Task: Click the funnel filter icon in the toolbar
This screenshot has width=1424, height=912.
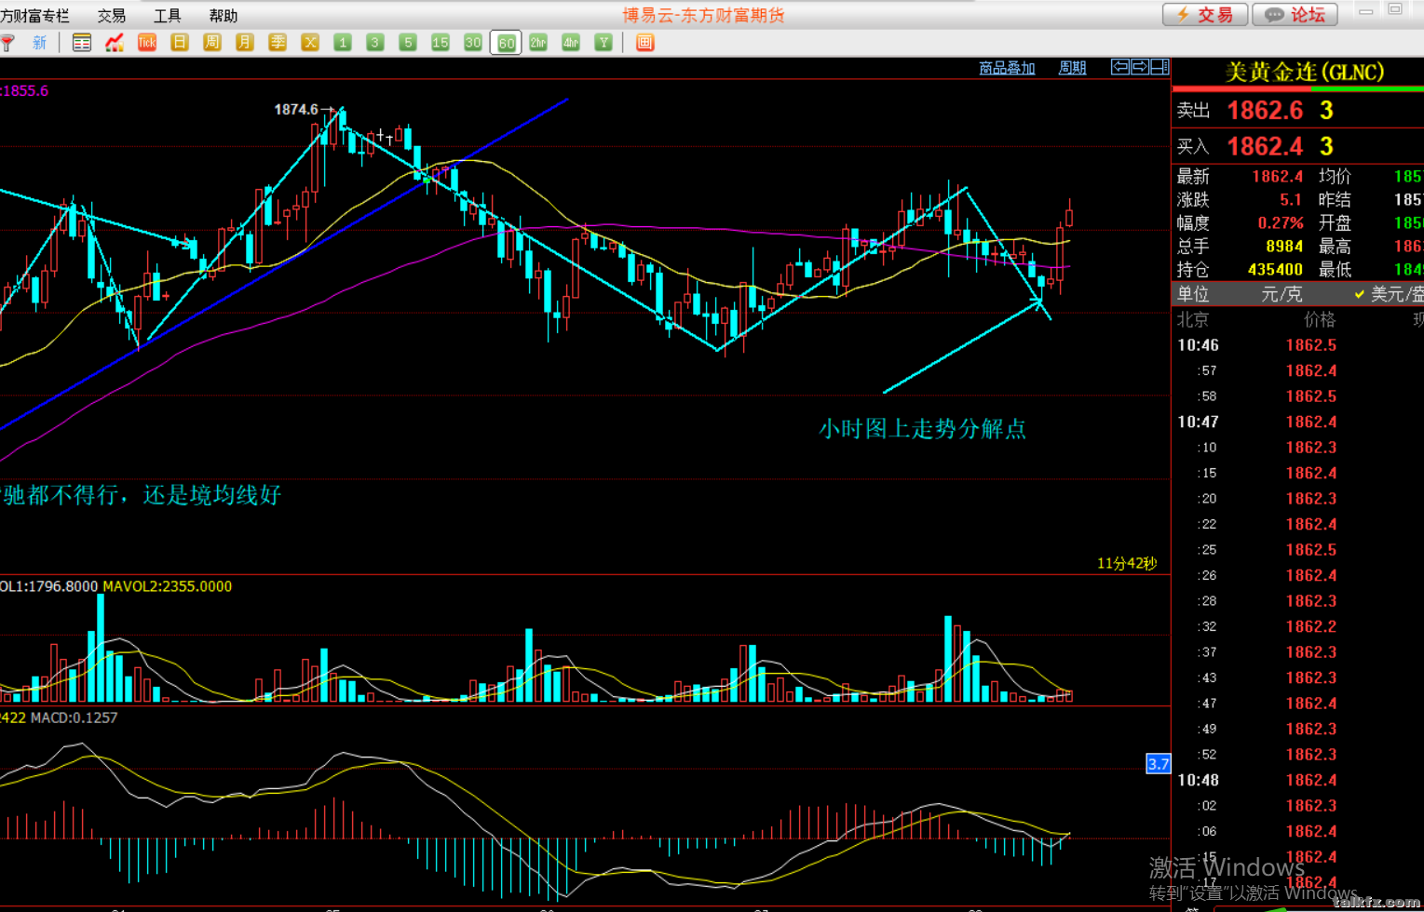Action: 7,43
